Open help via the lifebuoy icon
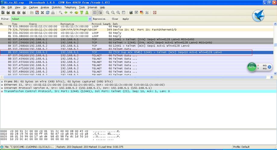This screenshot has width=277, height=150. pyautogui.click(x=155, y=13)
